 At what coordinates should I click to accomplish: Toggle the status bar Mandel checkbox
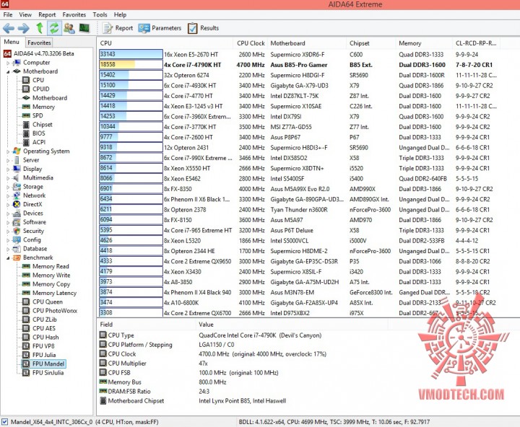[4, 422]
